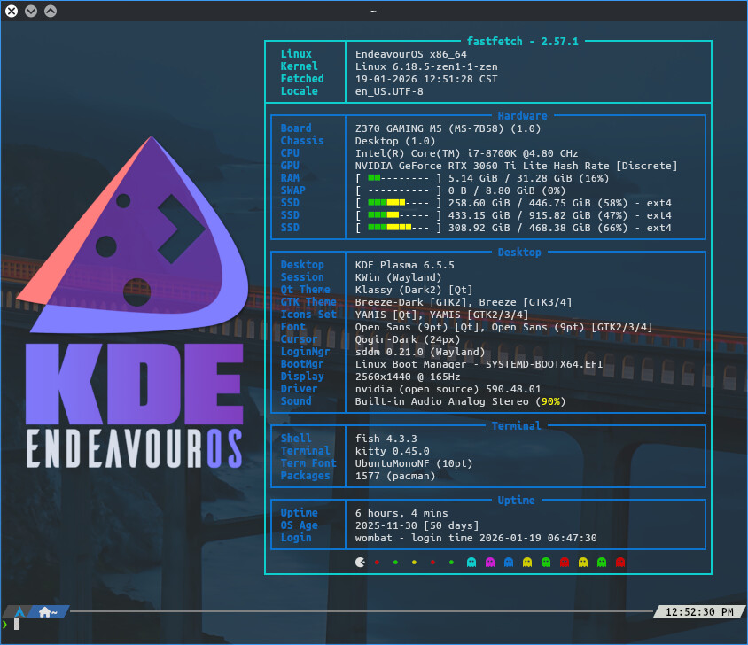Click the Pac-Man icon in the color row
Screen dimensions: 748x645
point(360,562)
